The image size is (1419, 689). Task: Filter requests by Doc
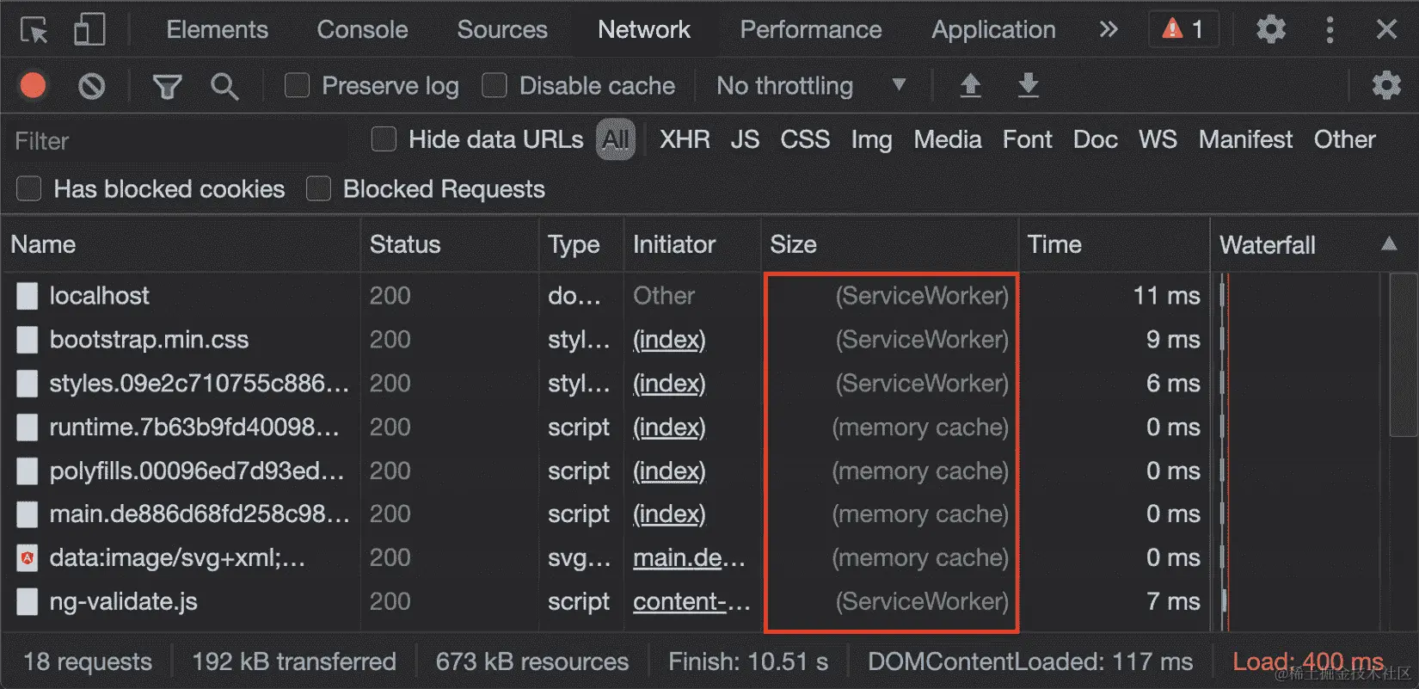(x=1095, y=139)
